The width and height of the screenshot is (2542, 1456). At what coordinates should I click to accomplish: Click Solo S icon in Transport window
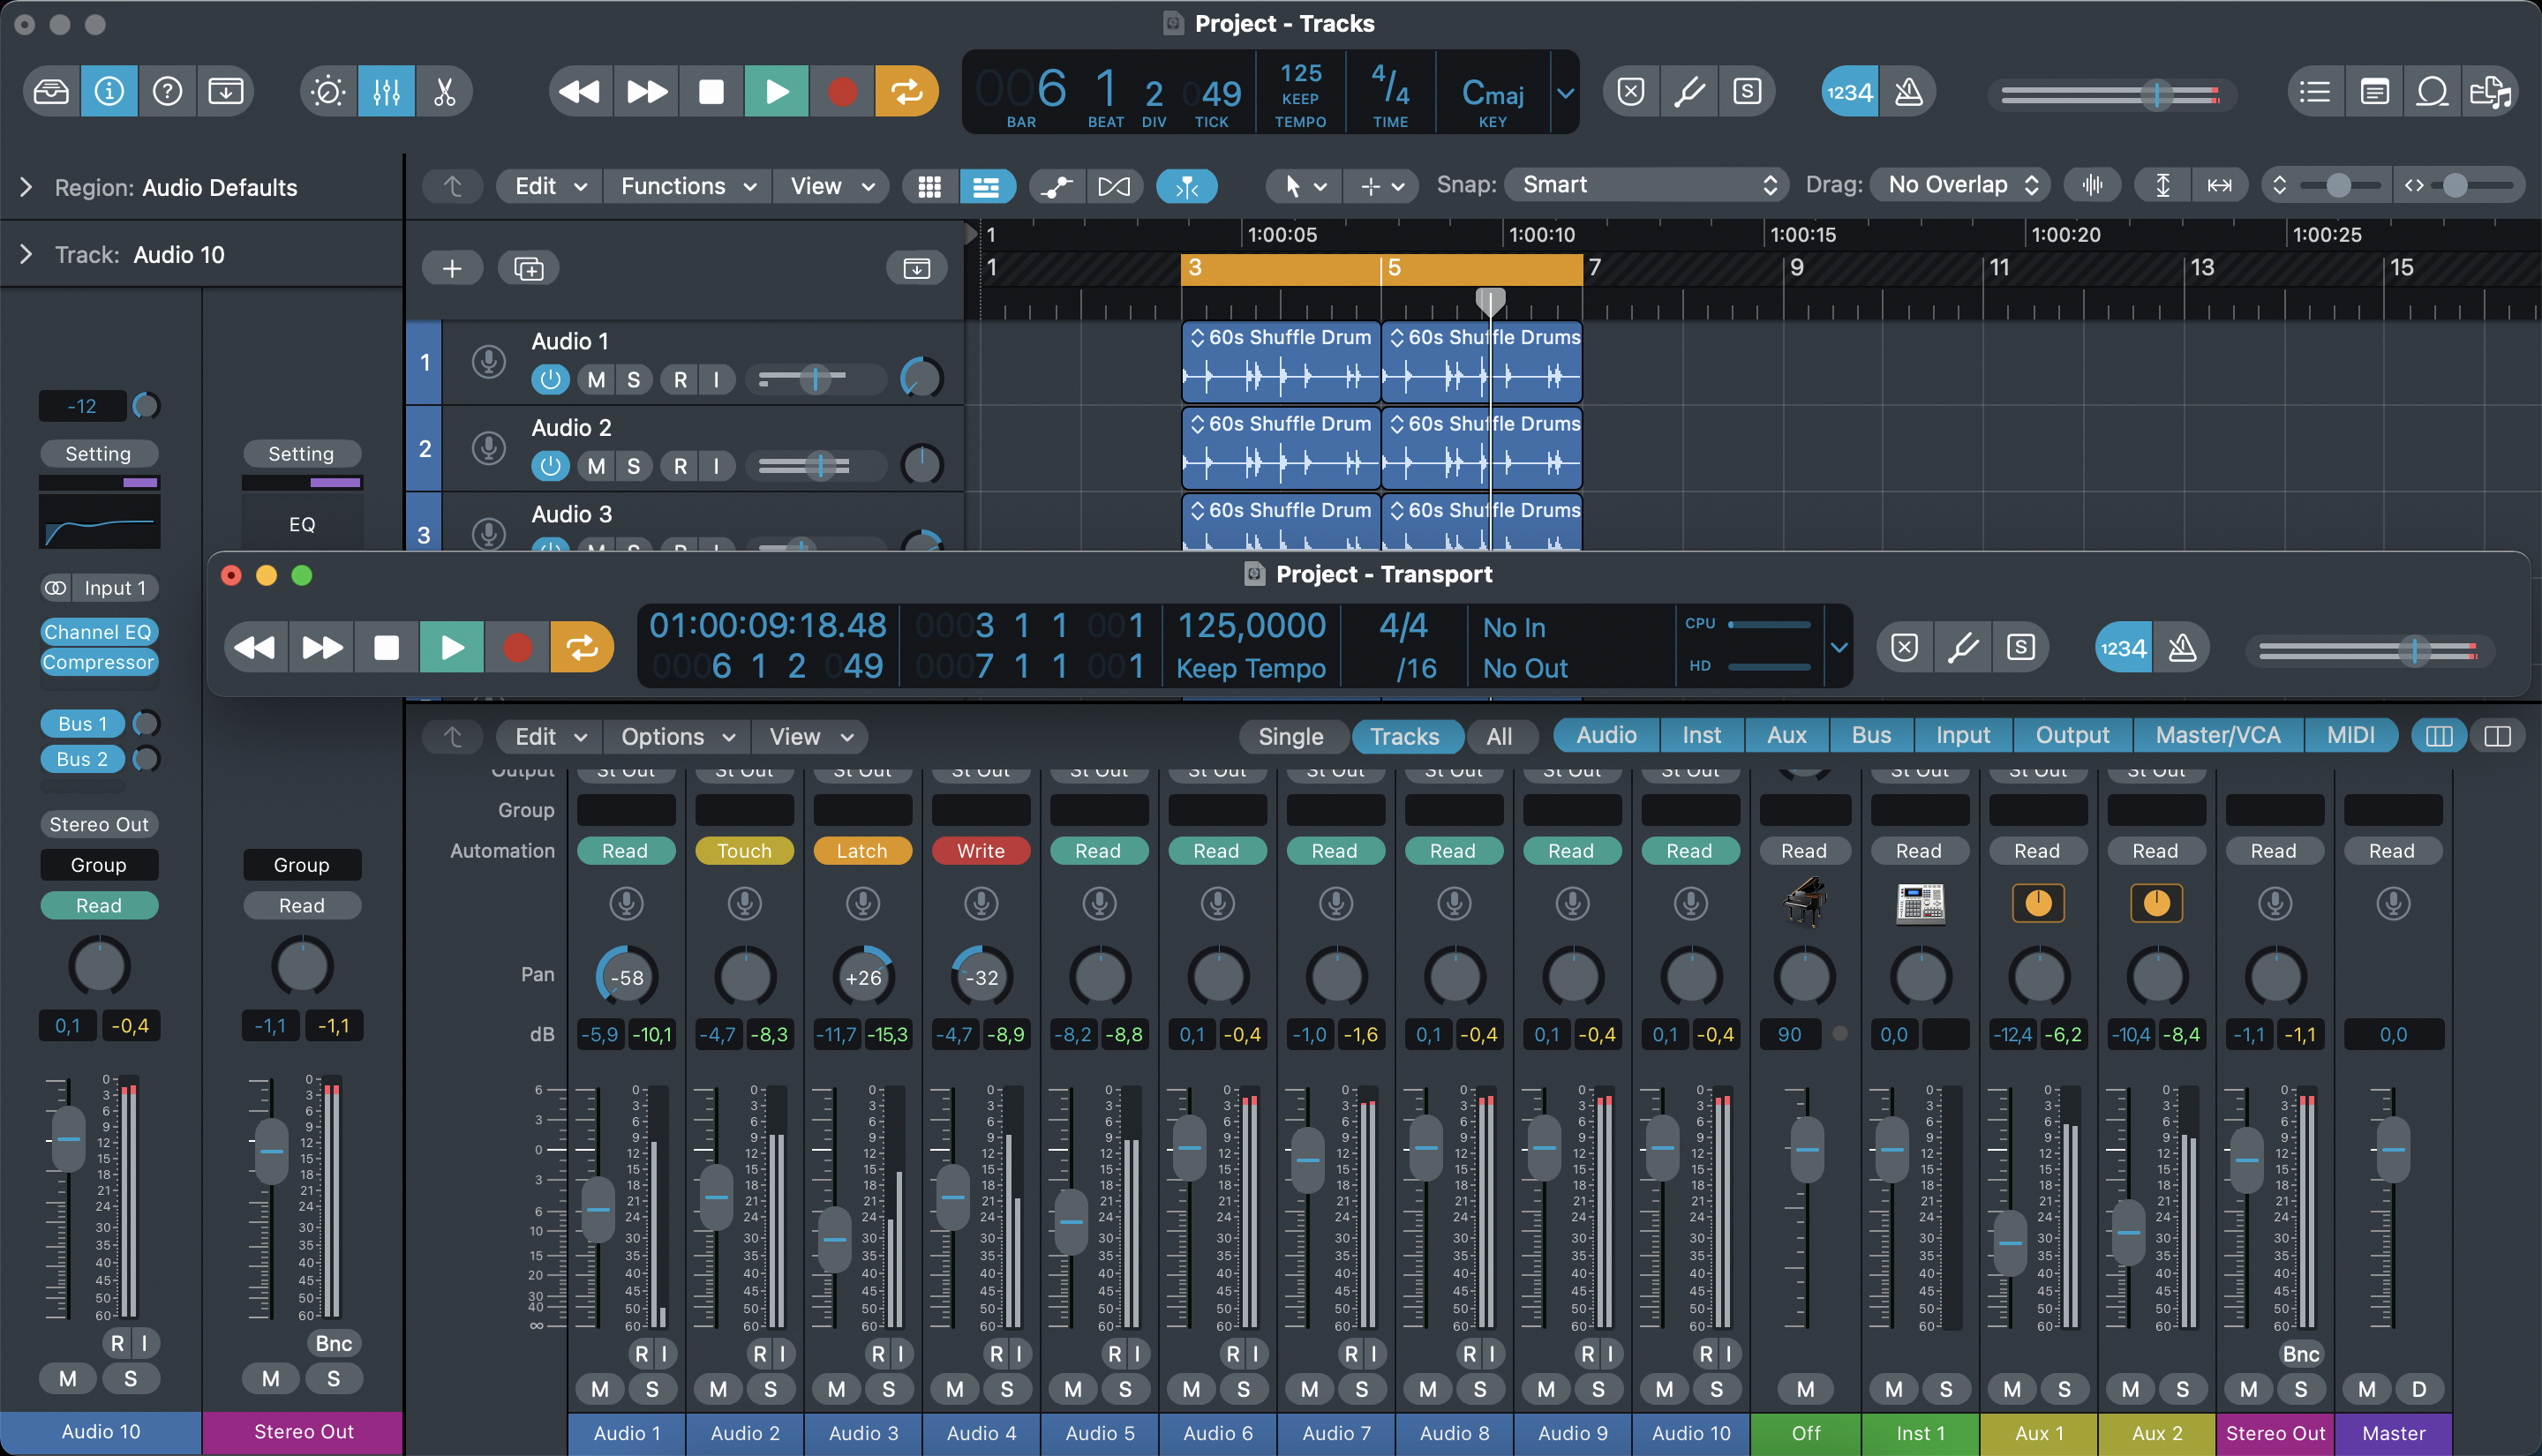pos(2020,648)
